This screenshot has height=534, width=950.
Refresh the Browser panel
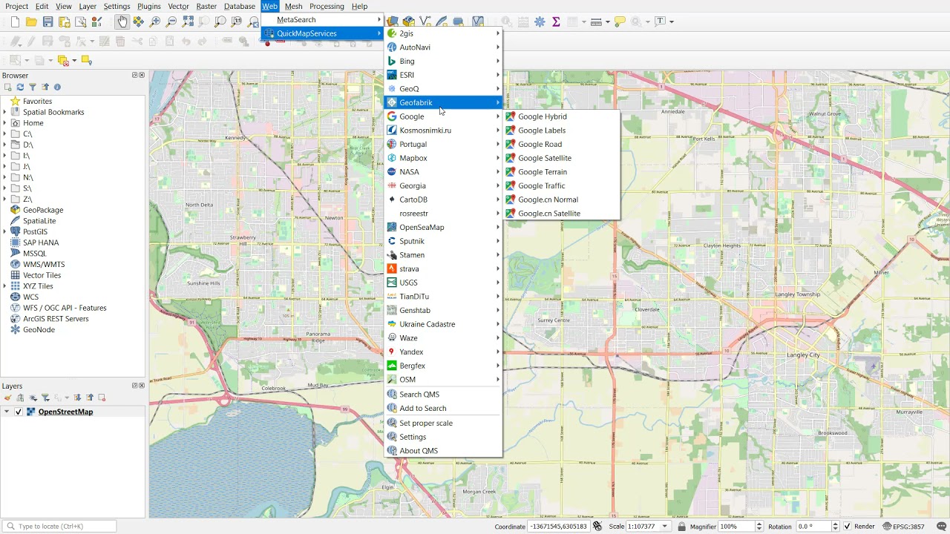click(x=20, y=87)
